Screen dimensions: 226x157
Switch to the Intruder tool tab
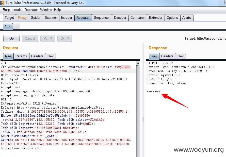click(x=67, y=18)
